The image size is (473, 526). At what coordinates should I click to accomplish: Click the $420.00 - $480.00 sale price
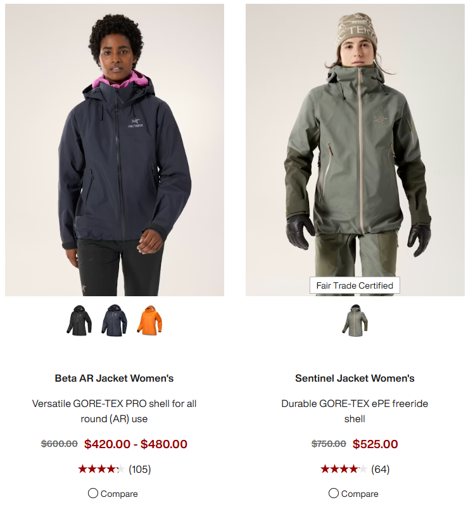[136, 444]
